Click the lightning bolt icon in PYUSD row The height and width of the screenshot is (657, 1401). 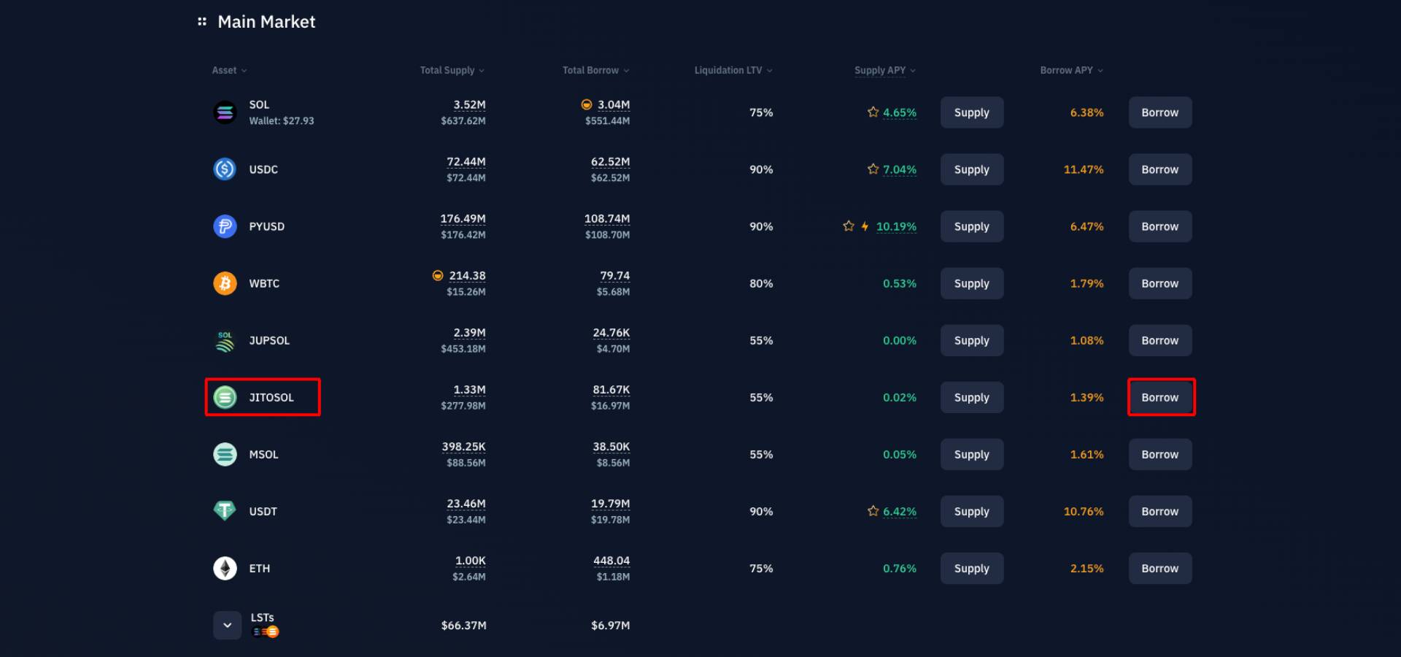tap(865, 226)
